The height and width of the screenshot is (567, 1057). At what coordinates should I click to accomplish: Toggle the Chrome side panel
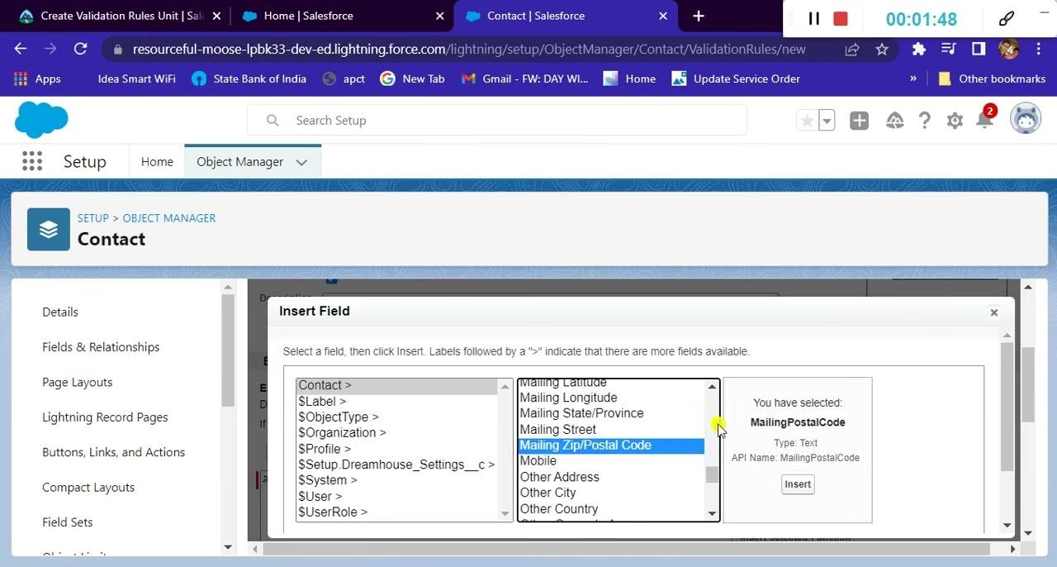coord(979,49)
